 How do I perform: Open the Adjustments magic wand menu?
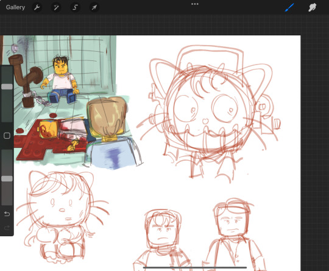[56, 7]
